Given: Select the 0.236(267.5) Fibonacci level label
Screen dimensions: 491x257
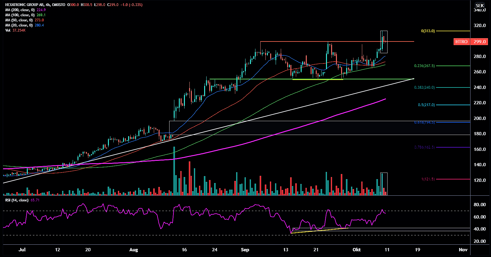Looking at the screenshot, I should (424, 66).
